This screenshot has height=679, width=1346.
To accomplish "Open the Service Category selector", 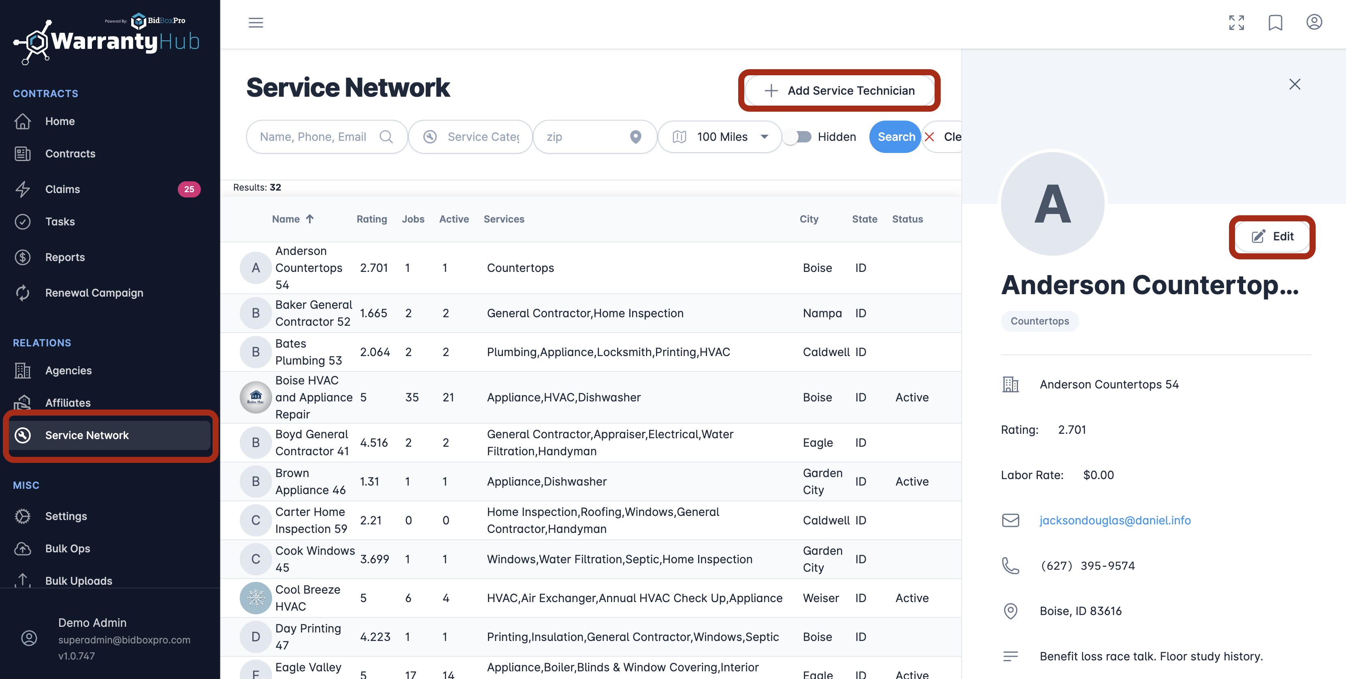I will tap(471, 137).
